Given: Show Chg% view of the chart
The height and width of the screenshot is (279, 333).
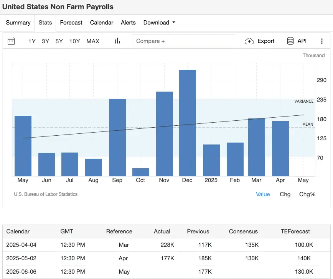Looking at the screenshot, I should 307,194.
